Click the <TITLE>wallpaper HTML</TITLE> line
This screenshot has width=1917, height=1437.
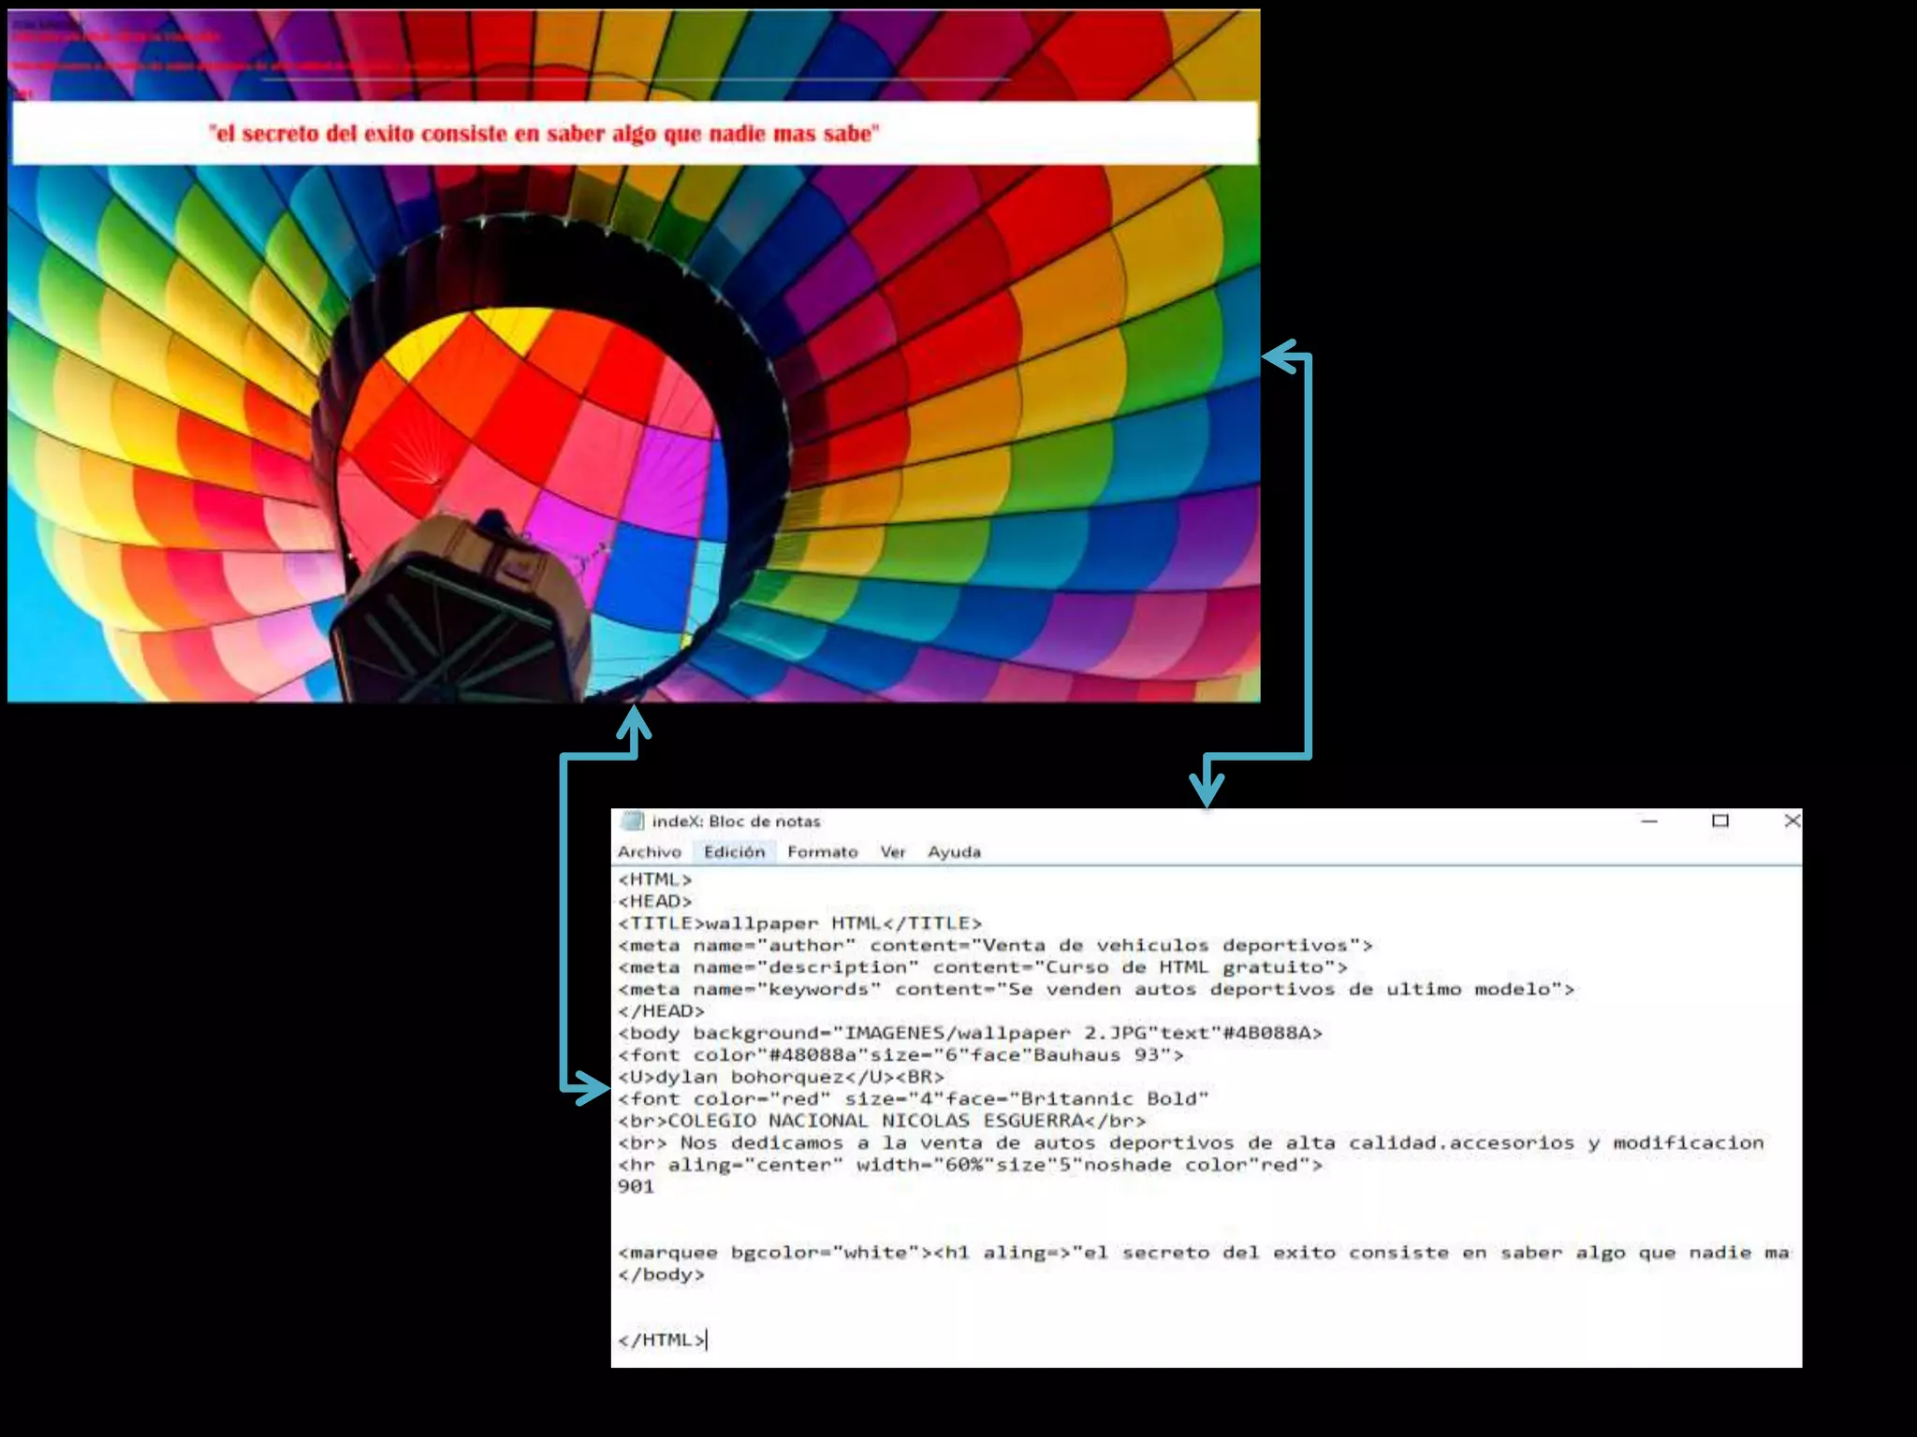coord(799,923)
